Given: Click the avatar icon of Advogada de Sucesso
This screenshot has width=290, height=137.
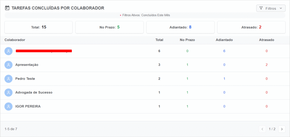Looking at the screenshot, I should (x=8, y=93).
